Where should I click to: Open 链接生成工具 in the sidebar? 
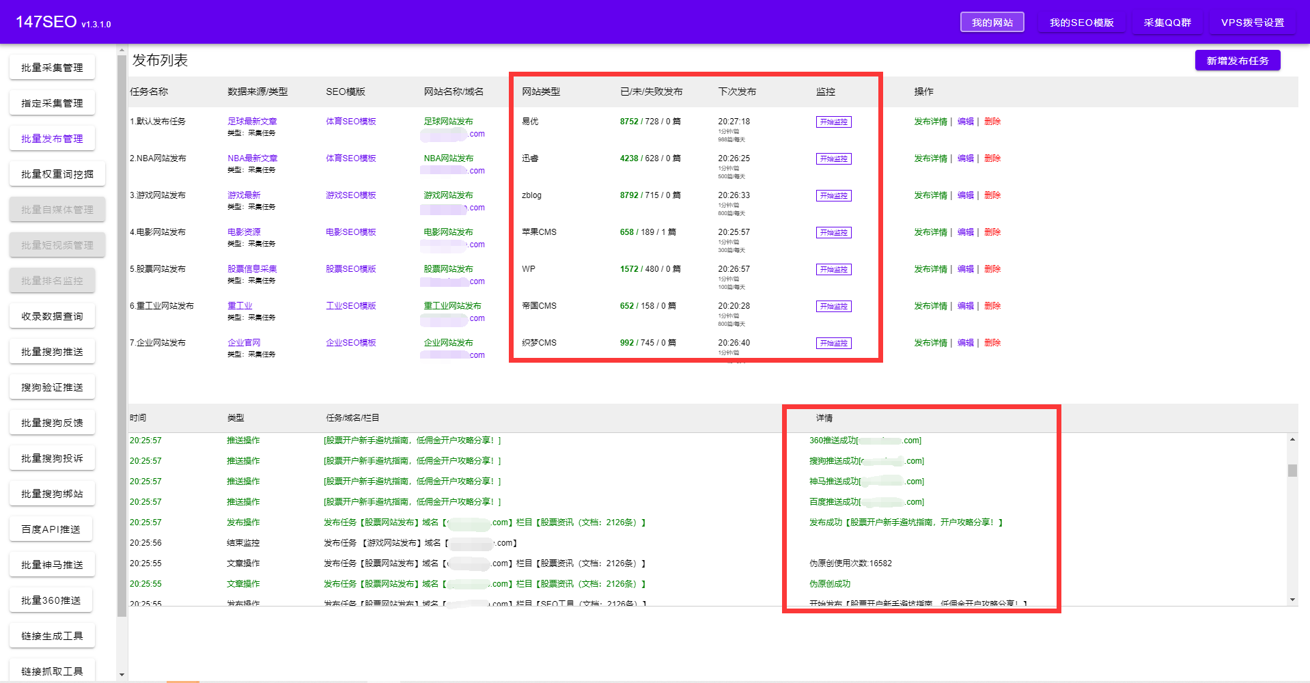52,636
